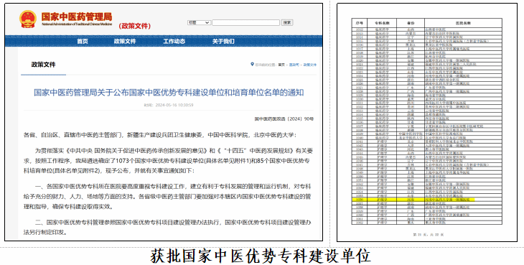Click the 专科名称 table column header
This screenshot has width=524, height=265.
click(382, 24)
